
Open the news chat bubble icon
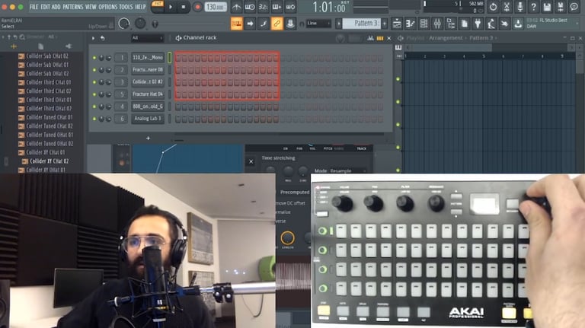(574, 6)
